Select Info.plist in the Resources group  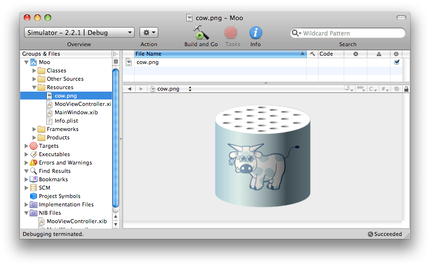click(66, 121)
